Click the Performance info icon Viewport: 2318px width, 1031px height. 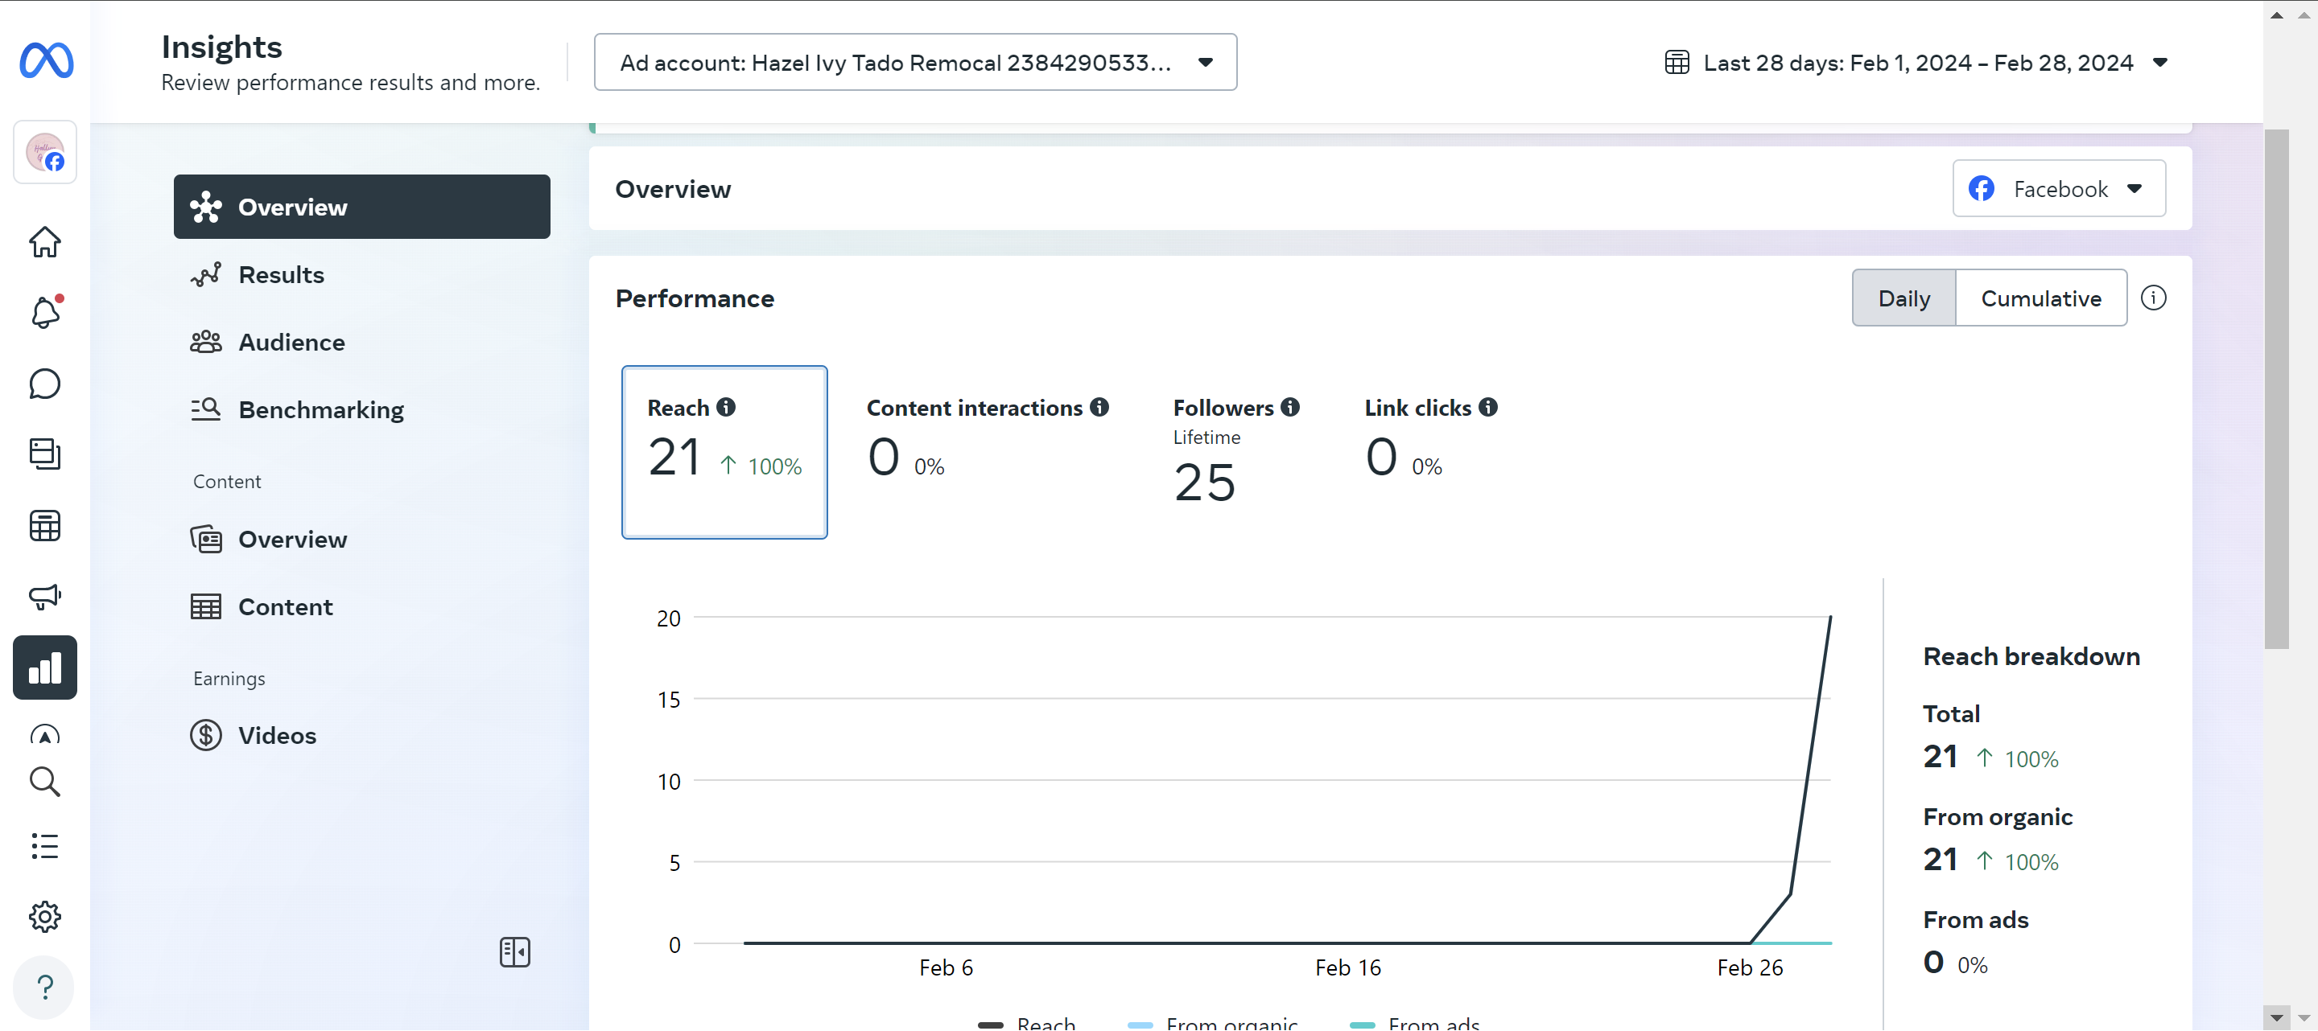[x=2152, y=298]
